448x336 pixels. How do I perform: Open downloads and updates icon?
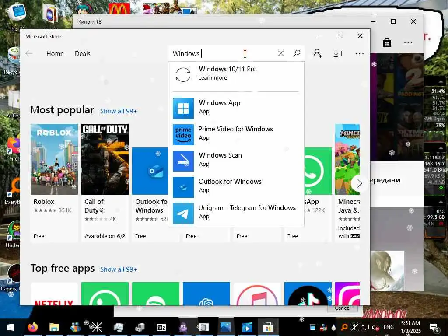coord(338,53)
